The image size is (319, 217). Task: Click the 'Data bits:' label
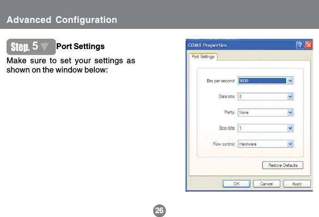(x=227, y=97)
